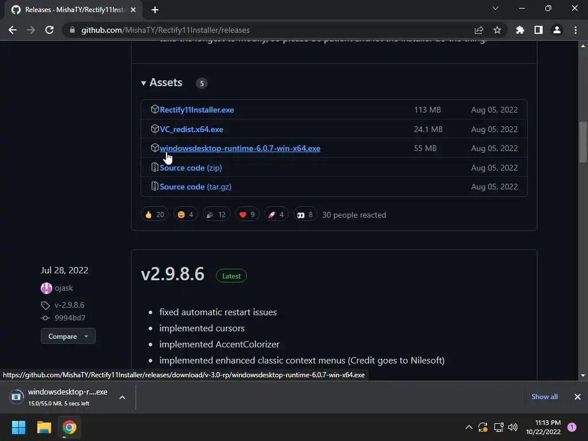Image resolution: width=588 pixels, height=441 pixels.
Task: Toggle the eyes reaction with 8
Action: pos(305,215)
